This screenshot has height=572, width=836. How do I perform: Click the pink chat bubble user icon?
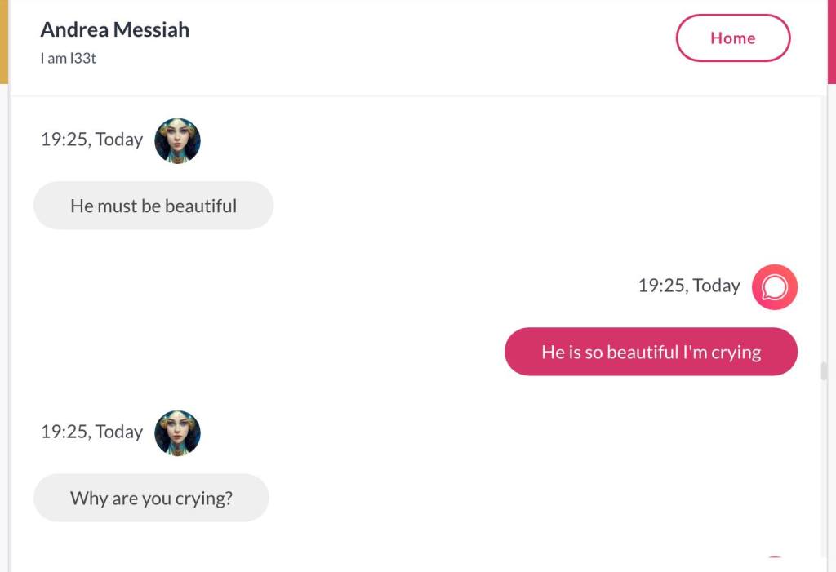pos(774,286)
